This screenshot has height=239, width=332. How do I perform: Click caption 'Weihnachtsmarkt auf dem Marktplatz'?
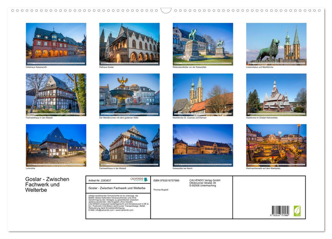[263, 168]
